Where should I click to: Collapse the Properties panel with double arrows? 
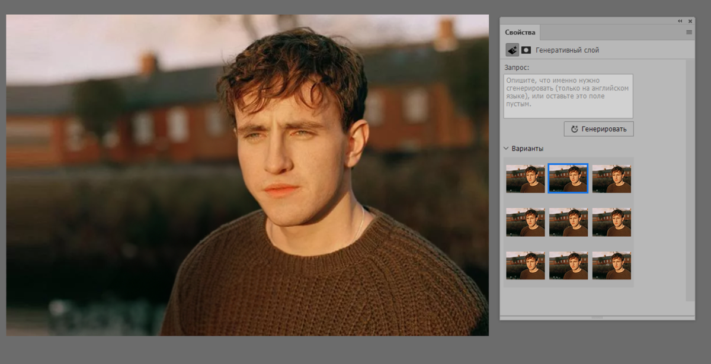tap(680, 21)
